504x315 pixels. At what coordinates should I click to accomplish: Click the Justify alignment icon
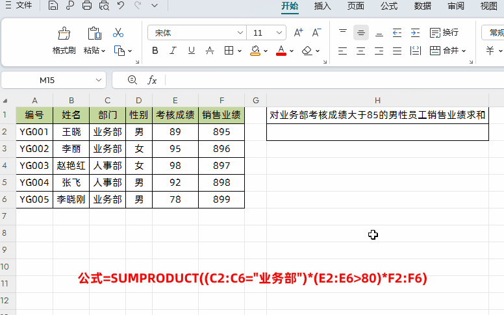(x=397, y=51)
